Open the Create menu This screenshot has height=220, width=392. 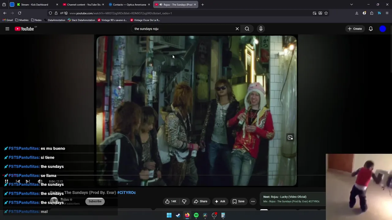(x=355, y=29)
